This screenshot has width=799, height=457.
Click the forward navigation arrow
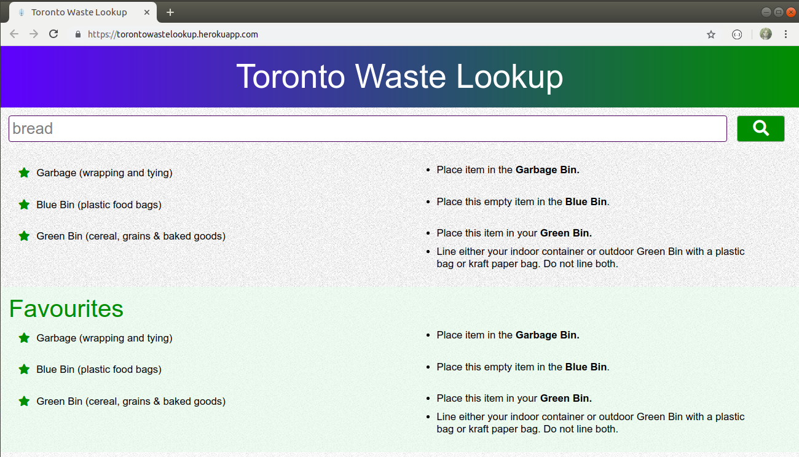[33, 34]
